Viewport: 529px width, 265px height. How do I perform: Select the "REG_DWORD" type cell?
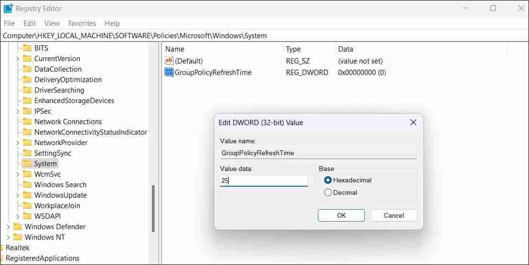(x=307, y=72)
